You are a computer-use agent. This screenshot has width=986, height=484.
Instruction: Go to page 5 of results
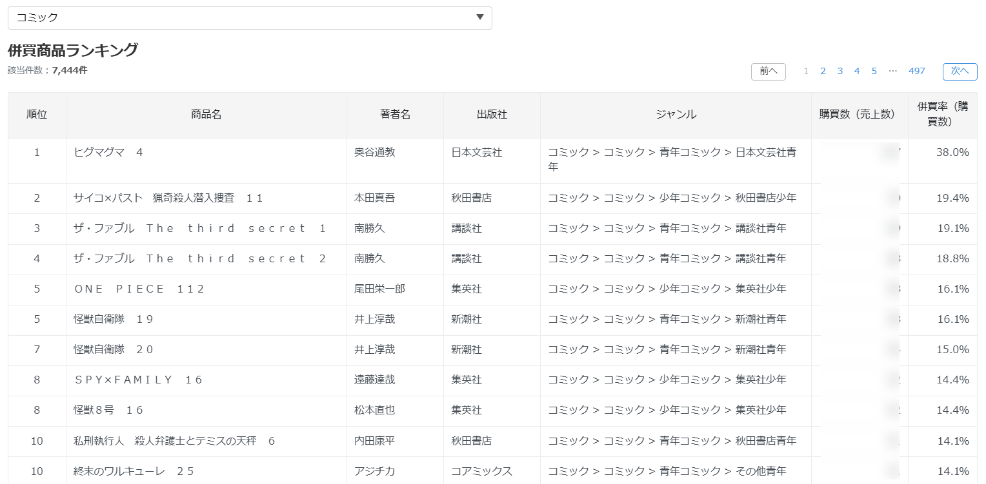point(874,71)
